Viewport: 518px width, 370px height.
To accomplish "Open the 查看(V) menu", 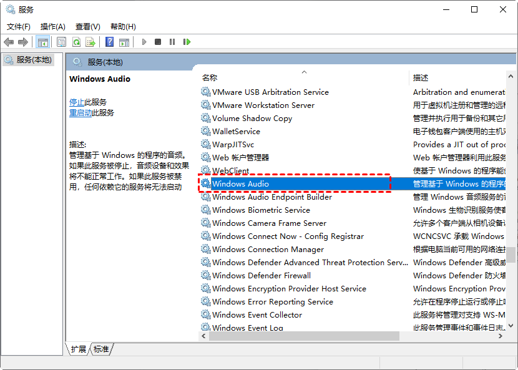I will 88,26.
